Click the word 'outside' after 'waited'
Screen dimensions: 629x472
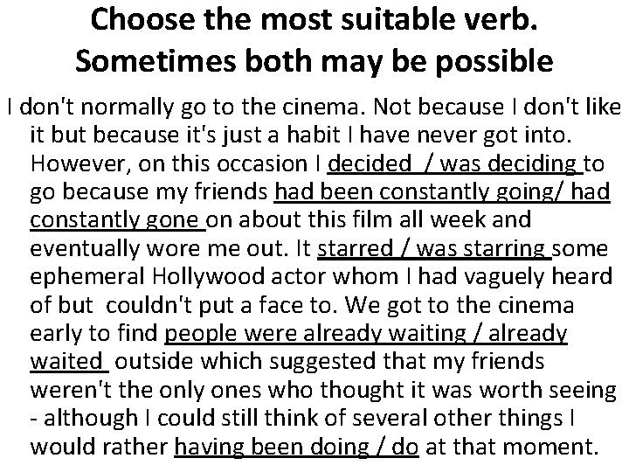154,361
